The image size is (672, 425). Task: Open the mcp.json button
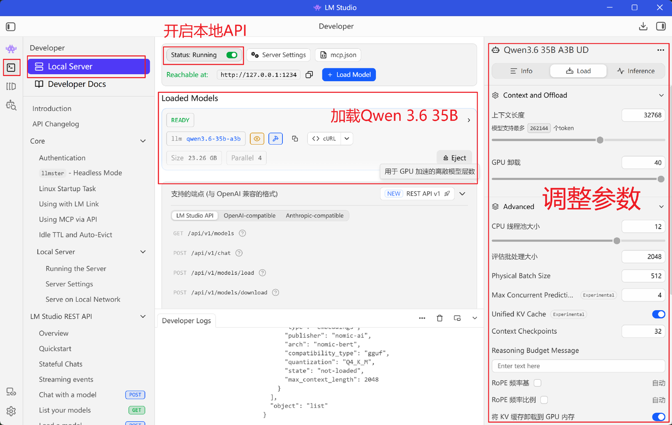[x=338, y=55]
